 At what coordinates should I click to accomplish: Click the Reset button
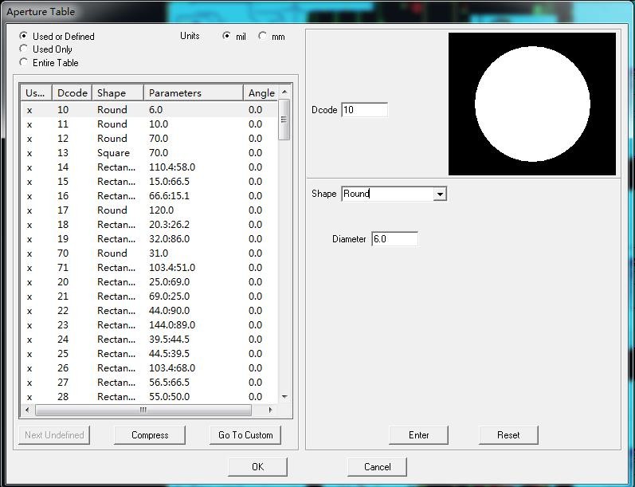coord(508,435)
